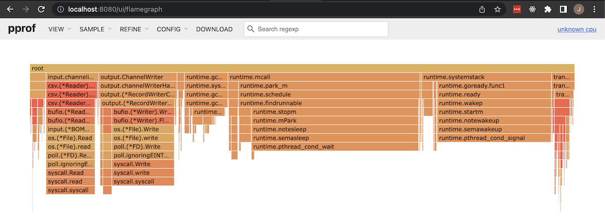Click the browser back arrow
The height and width of the screenshot is (222, 605).
click(x=11, y=9)
